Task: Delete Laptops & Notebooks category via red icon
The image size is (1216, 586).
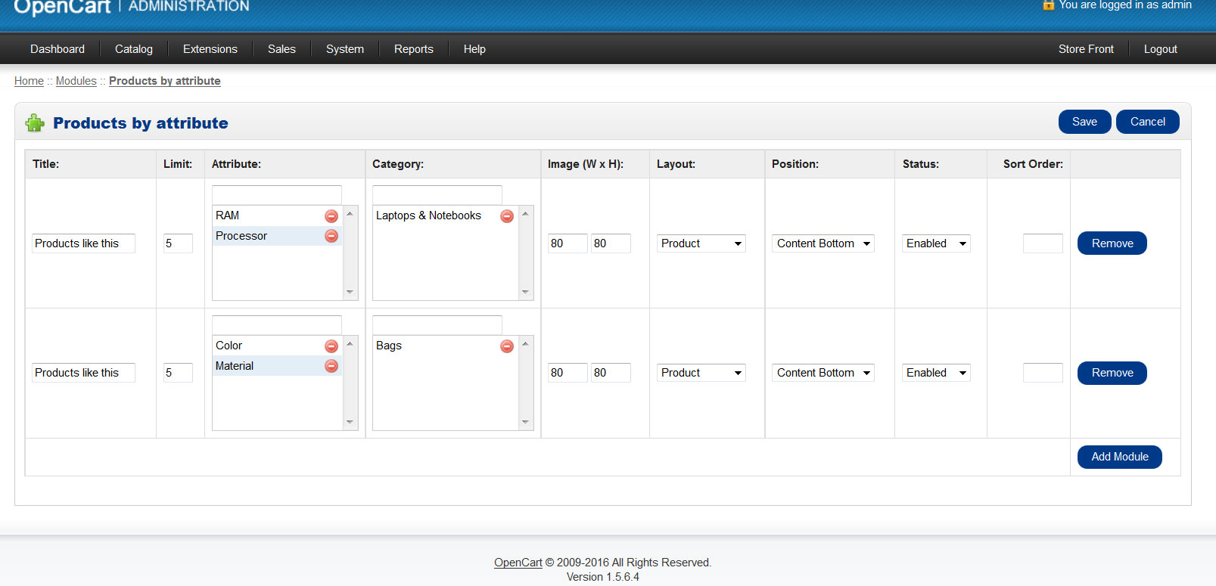Action: (x=507, y=216)
